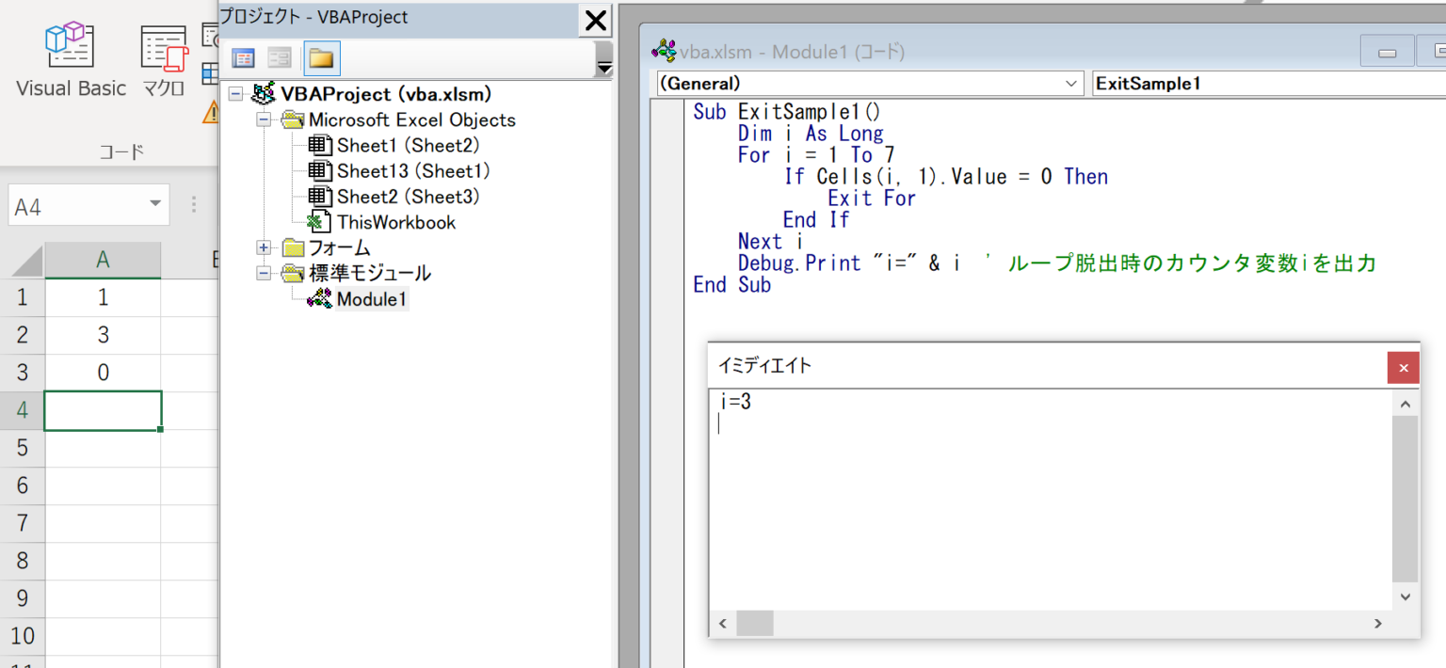
Task: Collapse the VBAProject (vba.xlsm) root node
Action: (234, 94)
